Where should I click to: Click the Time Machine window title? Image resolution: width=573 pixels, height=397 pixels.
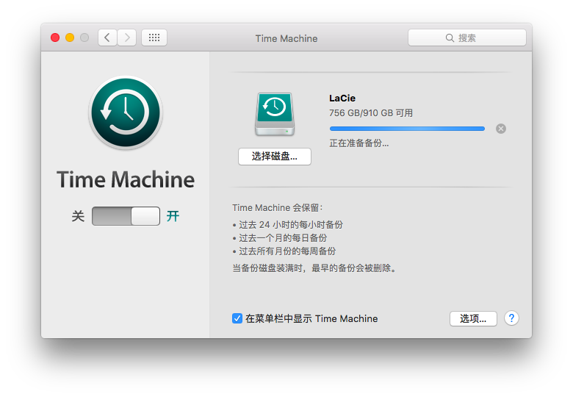click(x=286, y=38)
